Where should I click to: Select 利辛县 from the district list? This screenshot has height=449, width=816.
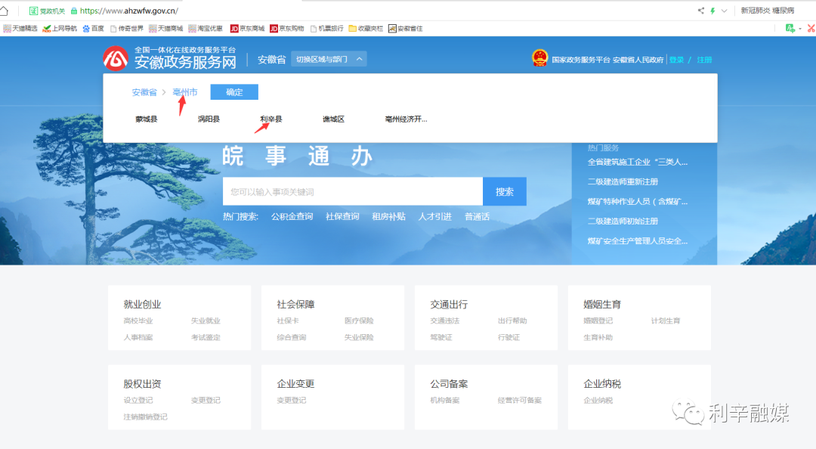[270, 119]
